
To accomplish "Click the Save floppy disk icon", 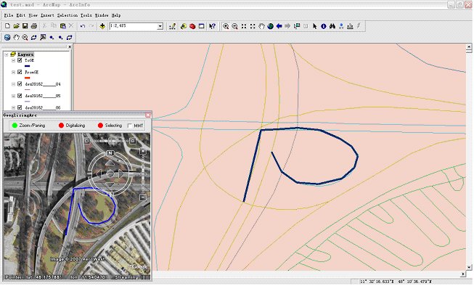I will coord(25,26).
